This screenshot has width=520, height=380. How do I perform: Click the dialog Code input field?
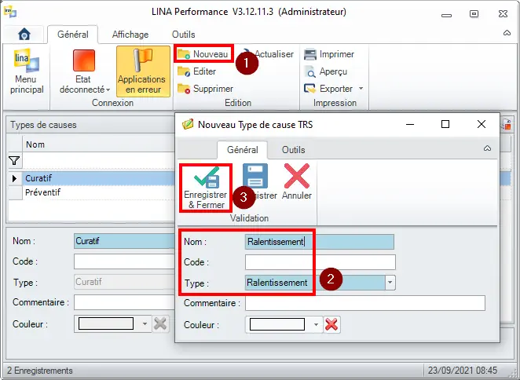pos(320,262)
